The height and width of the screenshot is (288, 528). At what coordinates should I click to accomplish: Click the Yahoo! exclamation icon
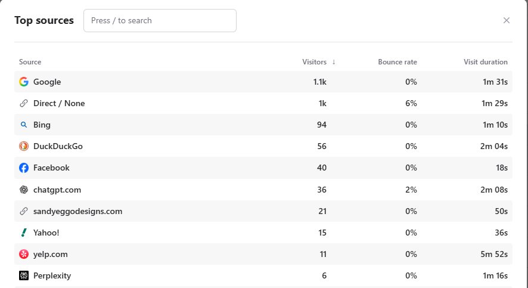pyautogui.click(x=24, y=233)
